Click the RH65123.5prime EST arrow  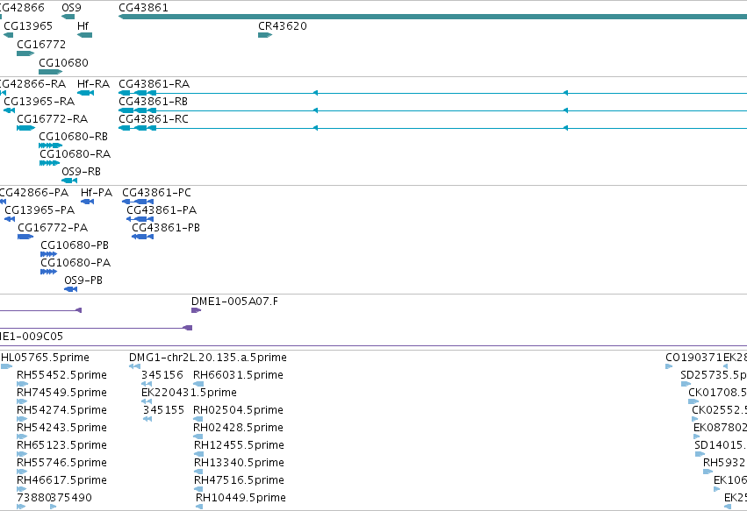[x=22, y=454]
